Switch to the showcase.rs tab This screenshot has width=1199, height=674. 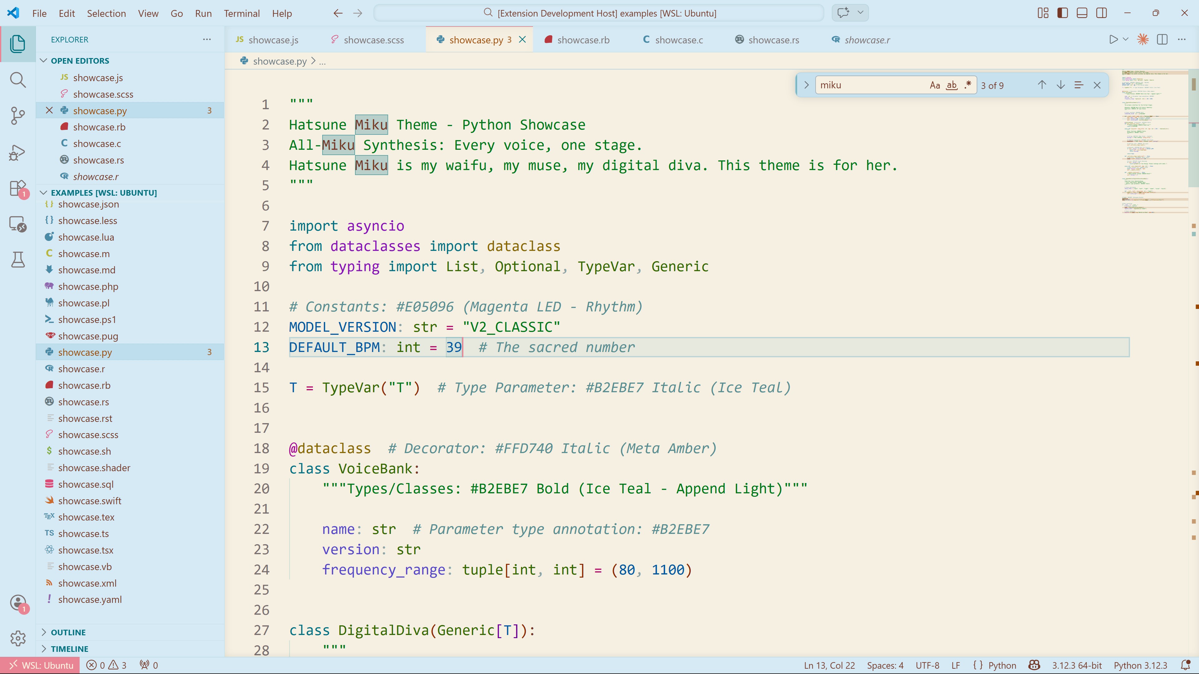click(773, 40)
